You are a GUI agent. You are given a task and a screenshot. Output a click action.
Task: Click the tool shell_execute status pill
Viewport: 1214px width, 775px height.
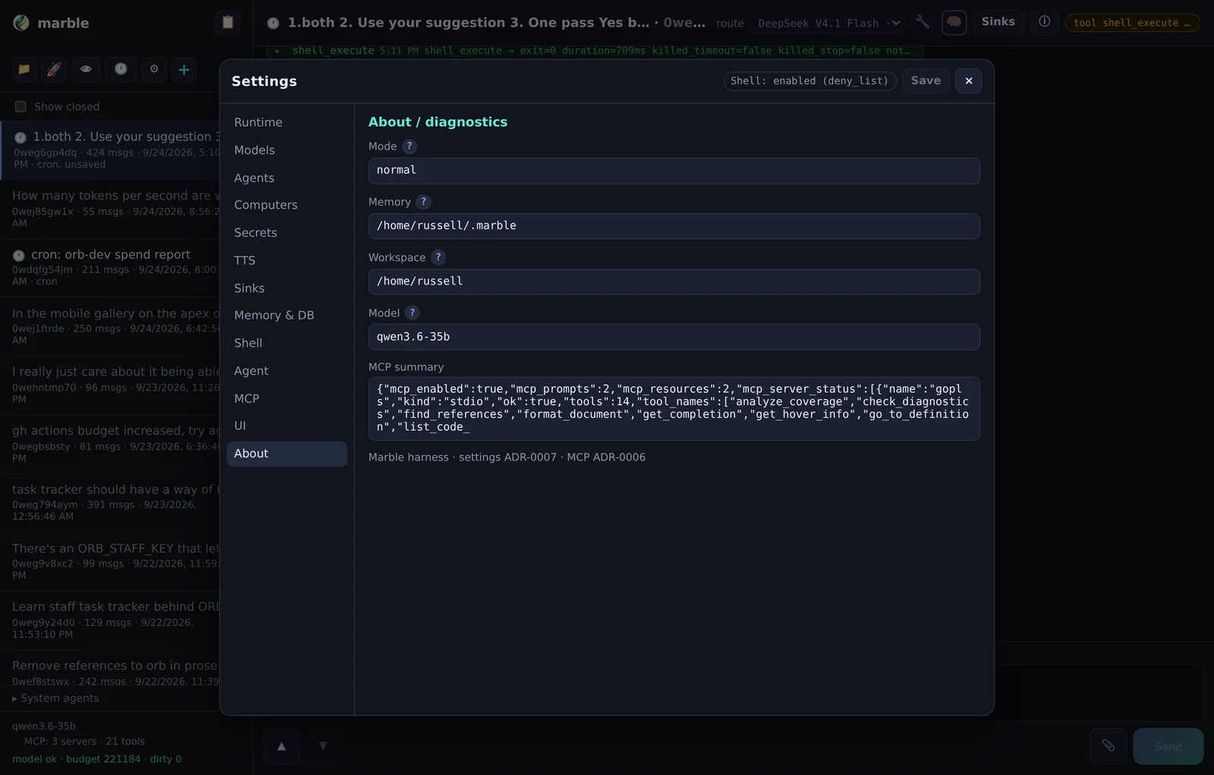click(x=1132, y=23)
